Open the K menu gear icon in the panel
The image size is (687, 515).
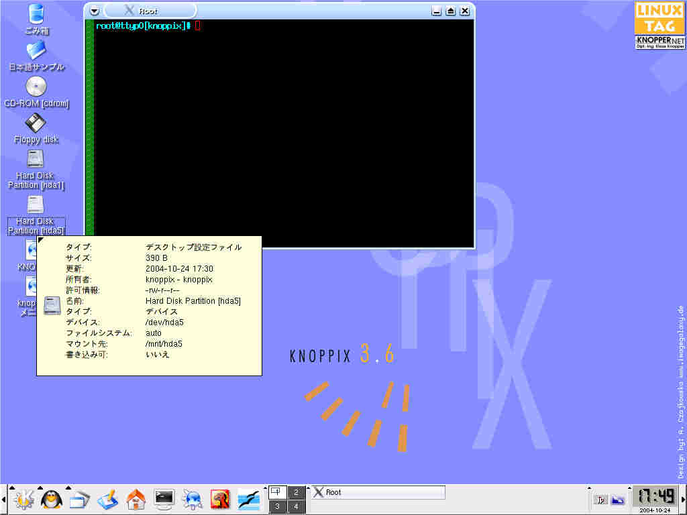23,500
